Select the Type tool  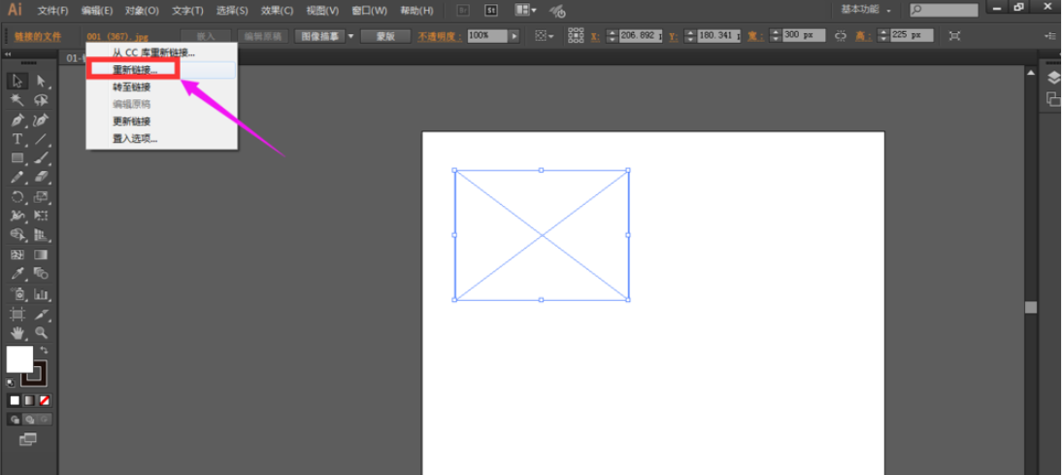17,140
